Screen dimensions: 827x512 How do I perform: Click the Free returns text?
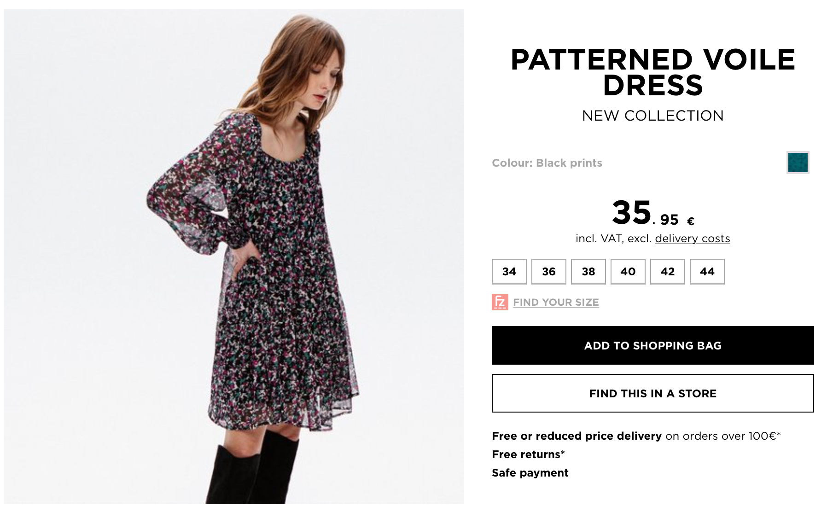tap(528, 454)
